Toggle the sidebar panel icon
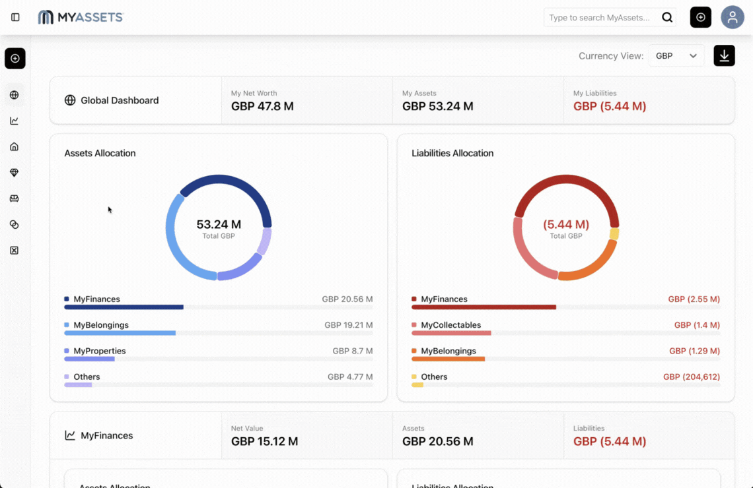This screenshot has height=488, width=753. pyautogui.click(x=15, y=17)
